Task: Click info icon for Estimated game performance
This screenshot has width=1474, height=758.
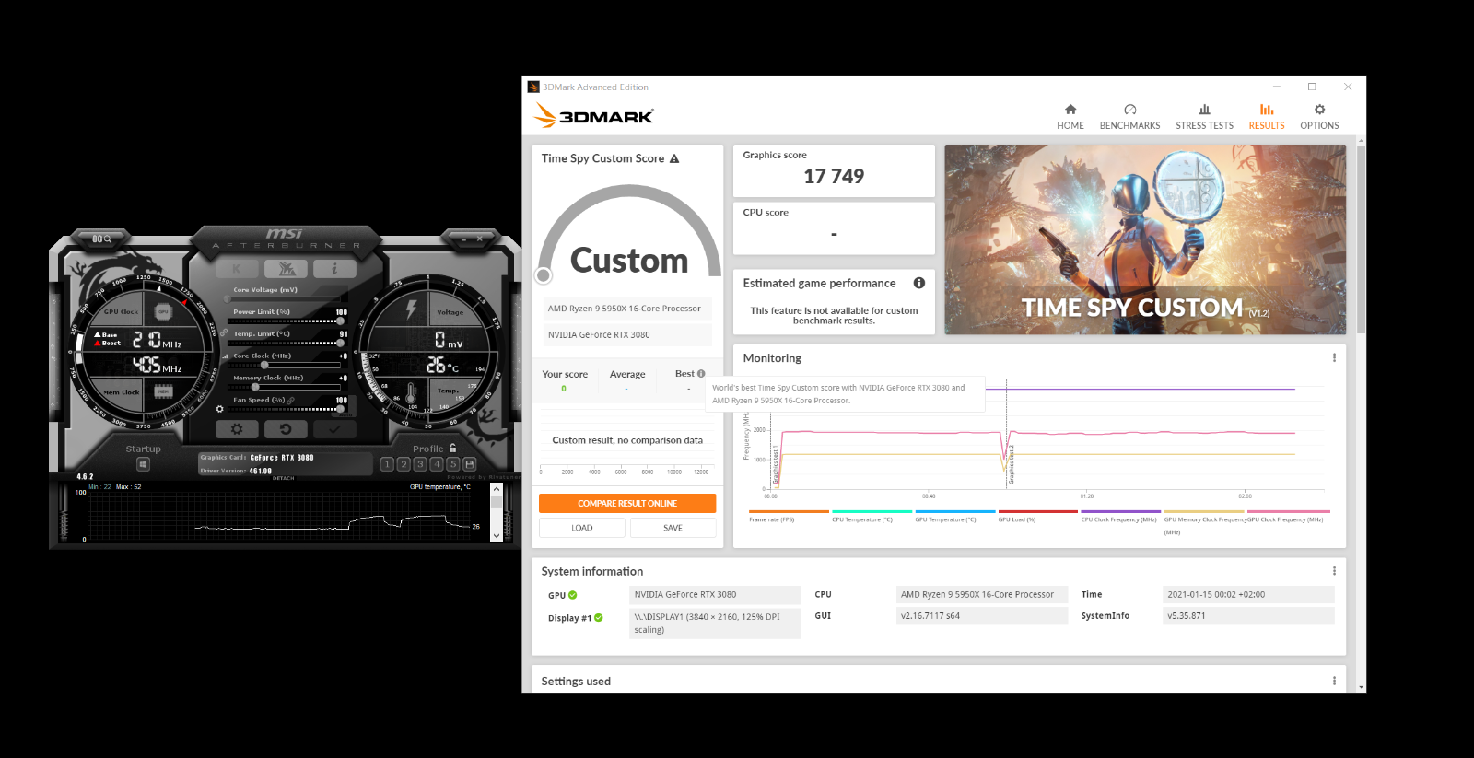Action: tap(918, 283)
